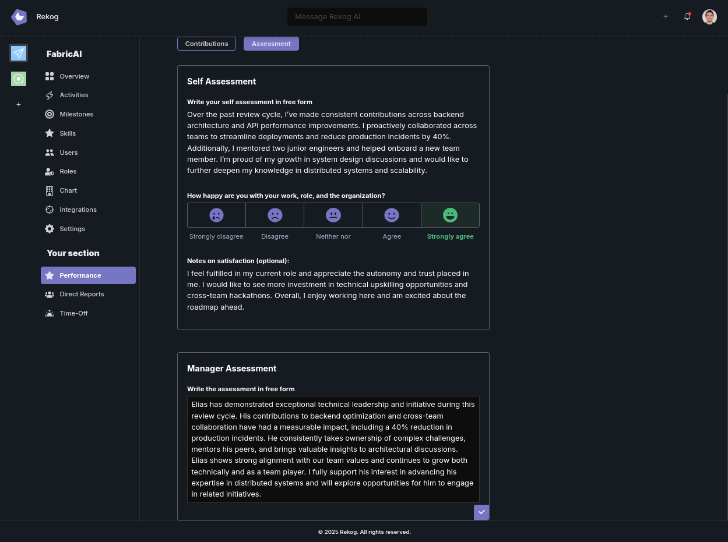
Task: Confirm manager assessment with checkmark button
Action: (481, 512)
